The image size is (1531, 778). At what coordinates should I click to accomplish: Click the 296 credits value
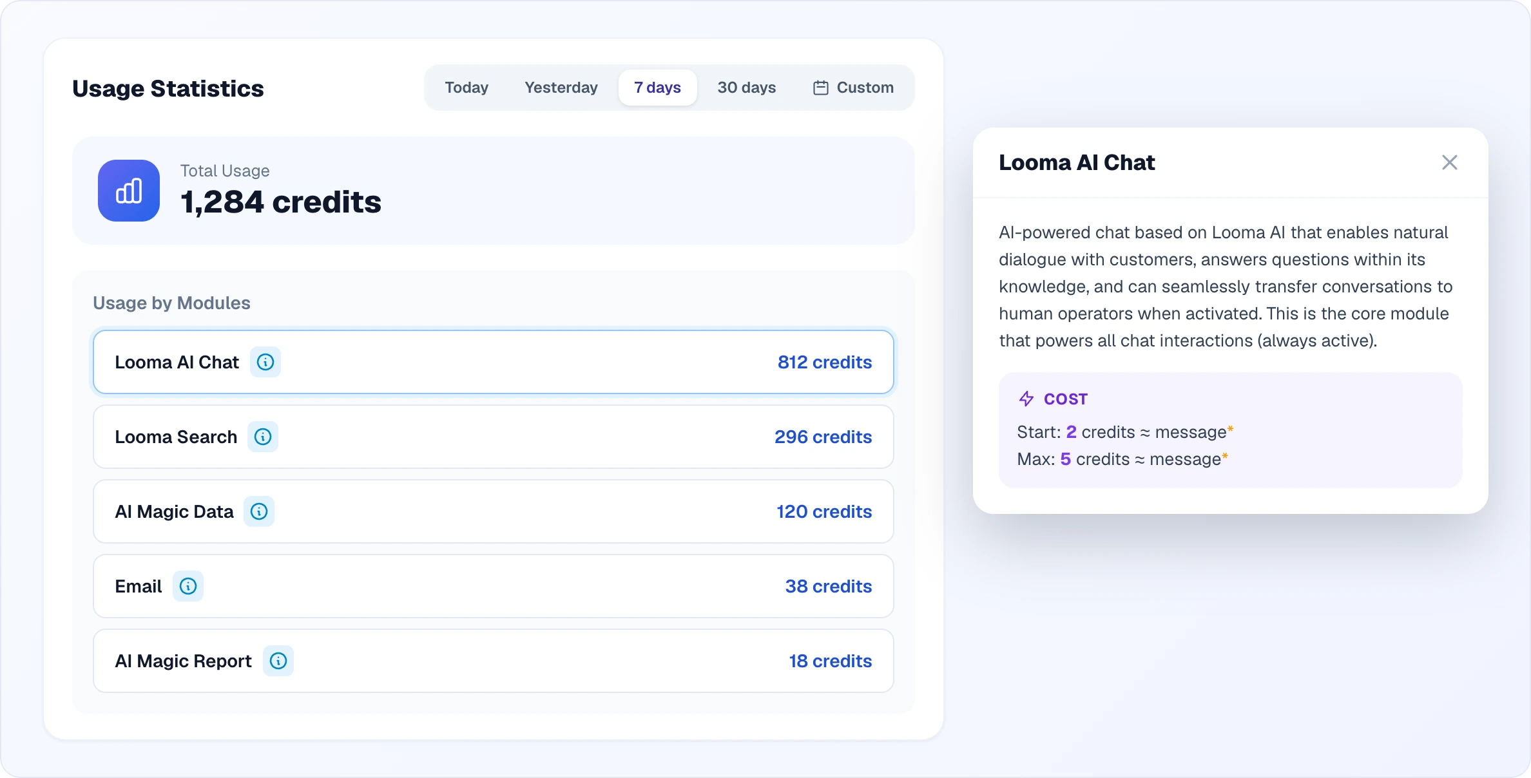823,437
